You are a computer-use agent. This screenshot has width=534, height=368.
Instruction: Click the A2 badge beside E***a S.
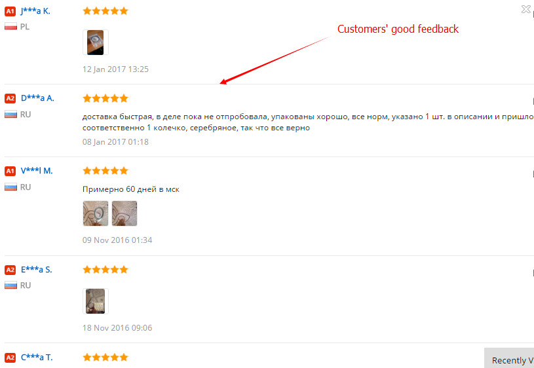pos(10,270)
